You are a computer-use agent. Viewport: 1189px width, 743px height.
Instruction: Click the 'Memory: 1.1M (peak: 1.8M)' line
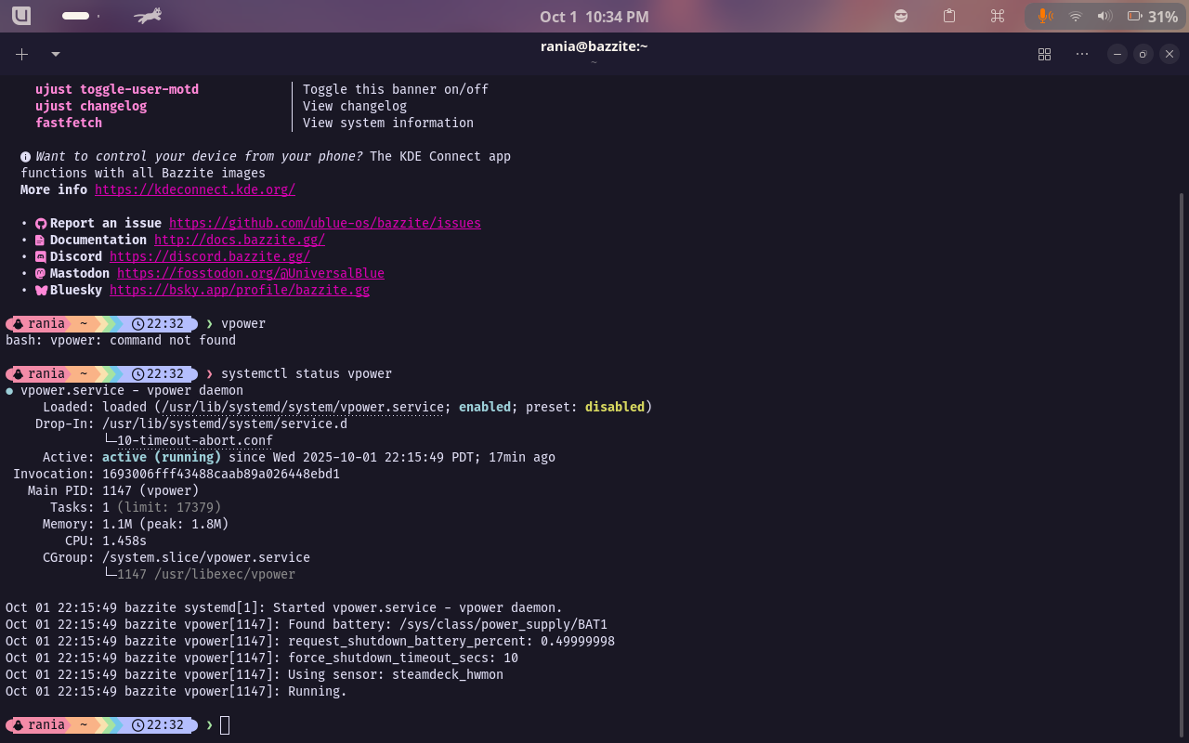[136, 524]
